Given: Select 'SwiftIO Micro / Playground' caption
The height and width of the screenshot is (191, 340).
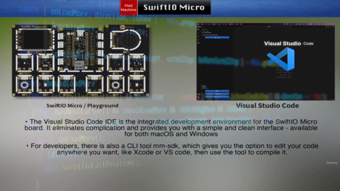Looking at the screenshot, I should tap(82, 106).
